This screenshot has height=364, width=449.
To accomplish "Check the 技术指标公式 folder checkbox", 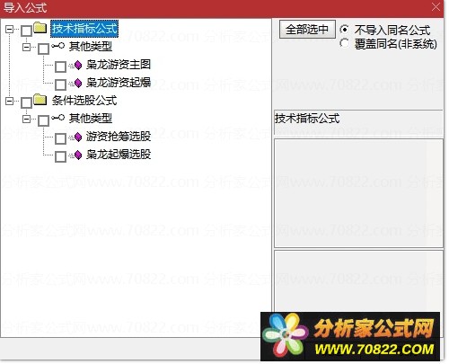I will [x=26, y=31].
